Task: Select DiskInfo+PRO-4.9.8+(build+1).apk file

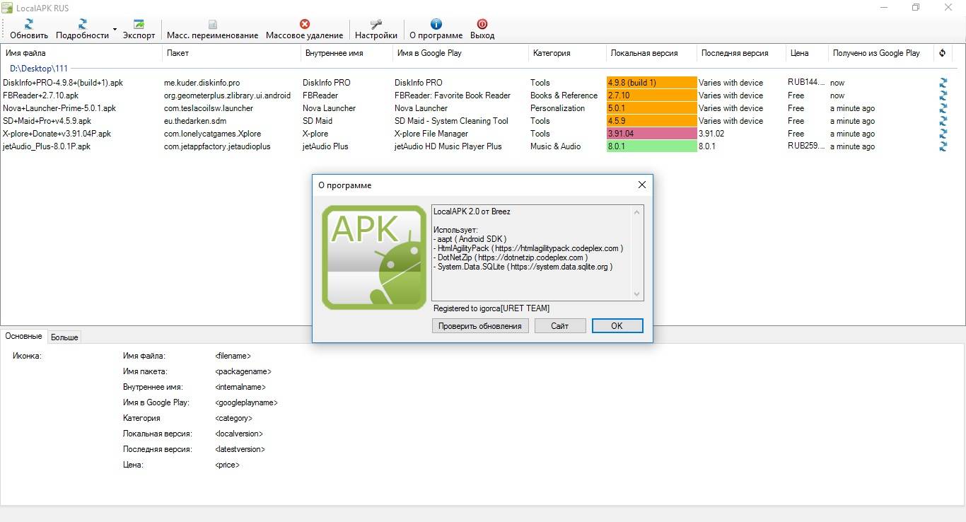Action: tap(63, 83)
